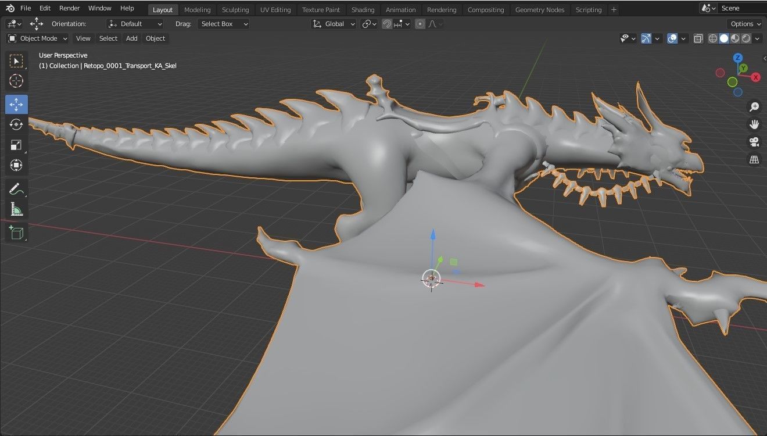Click the blue Z arrow of move gizmo
This screenshot has width=767, height=436.
click(433, 235)
